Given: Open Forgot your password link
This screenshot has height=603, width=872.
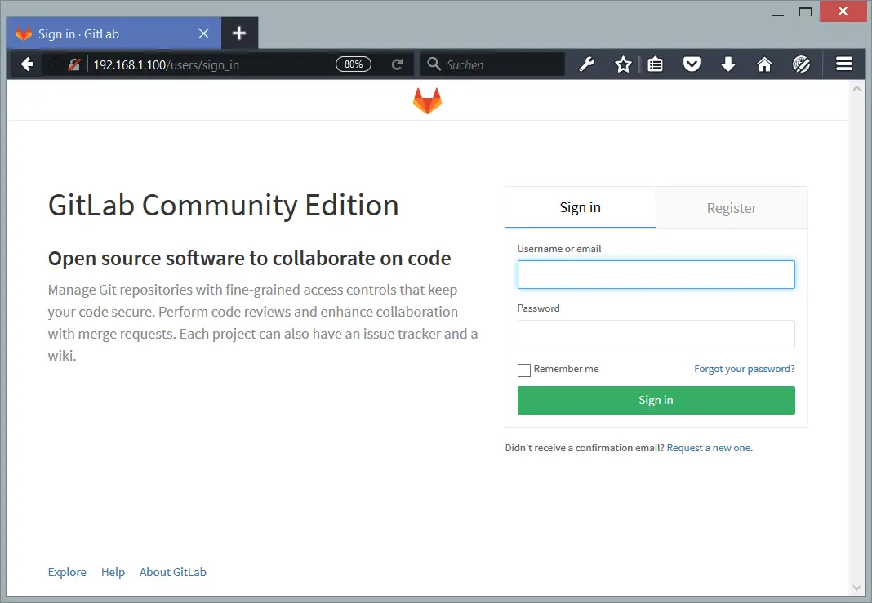Looking at the screenshot, I should pyautogui.click(x=744, y=369).
